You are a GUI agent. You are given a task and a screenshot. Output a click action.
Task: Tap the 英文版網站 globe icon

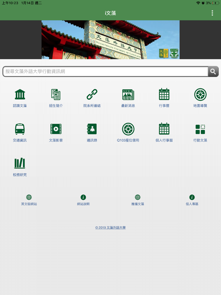pos(29,197)
